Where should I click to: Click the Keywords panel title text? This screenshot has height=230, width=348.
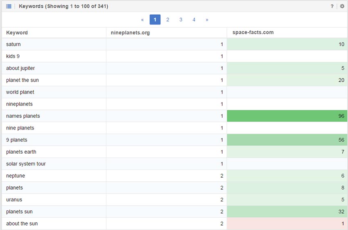pyautogui.click(x=63, y=6)
